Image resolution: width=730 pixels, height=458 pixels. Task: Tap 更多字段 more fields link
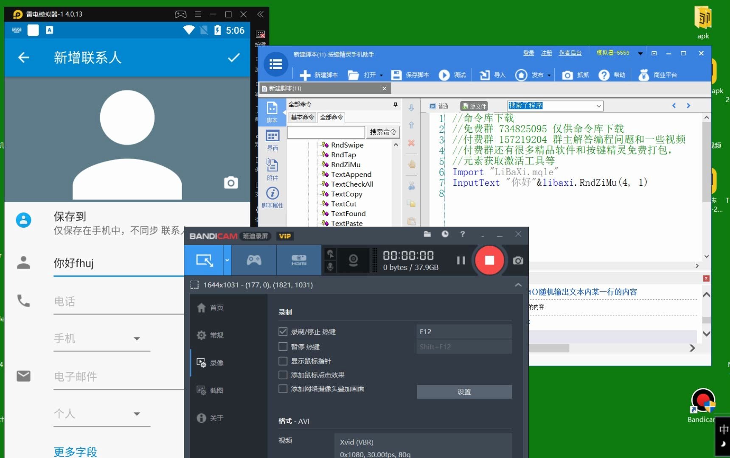pos(76,452)
